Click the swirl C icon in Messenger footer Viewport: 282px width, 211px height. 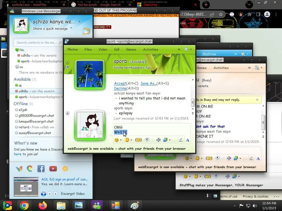30,168
